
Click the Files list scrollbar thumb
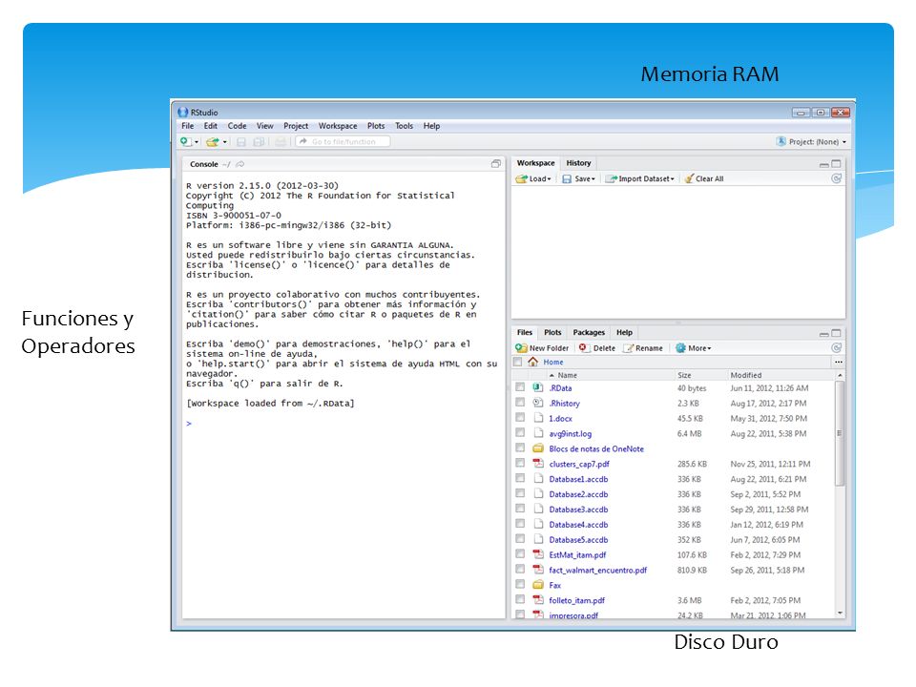coord(840,433)
